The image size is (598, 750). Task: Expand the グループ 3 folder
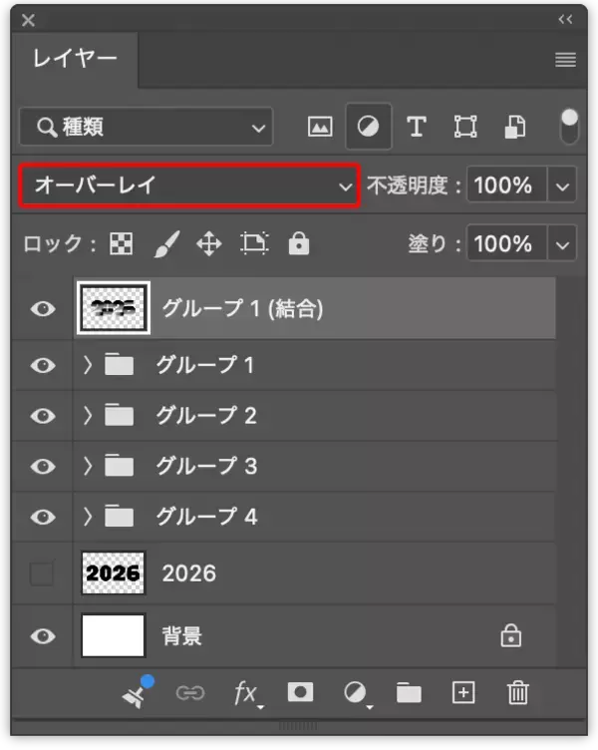click(x=88, y=466)
